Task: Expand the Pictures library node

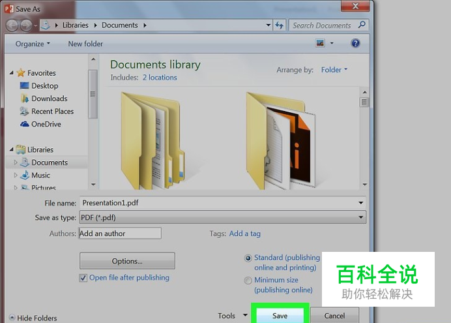Action: coord(16,187)
